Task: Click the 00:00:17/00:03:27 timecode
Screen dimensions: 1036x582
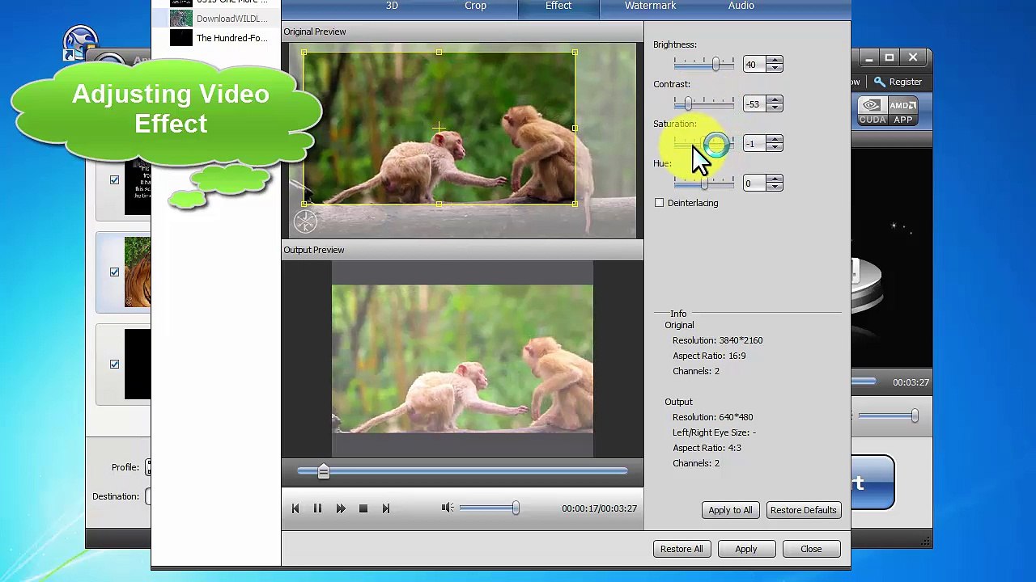Action: pos(599,508)
